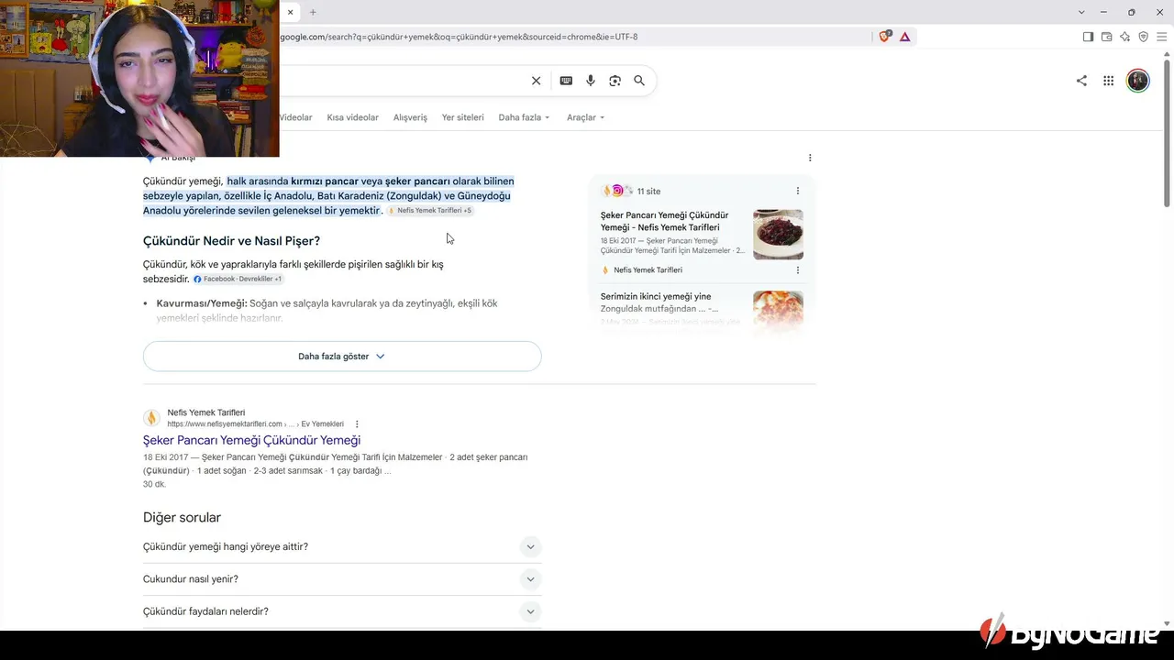Click the 'Çükündür Nedir ve Nasıl Pişer?' heading
Image resolution: width=1174 pixels, height=660 pixels.
pos(231,241)
